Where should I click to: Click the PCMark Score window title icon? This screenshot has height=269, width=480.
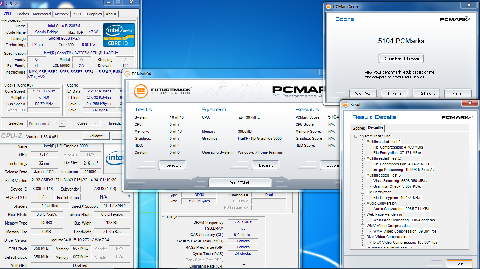pyautogui.click(x=329, y=6)
